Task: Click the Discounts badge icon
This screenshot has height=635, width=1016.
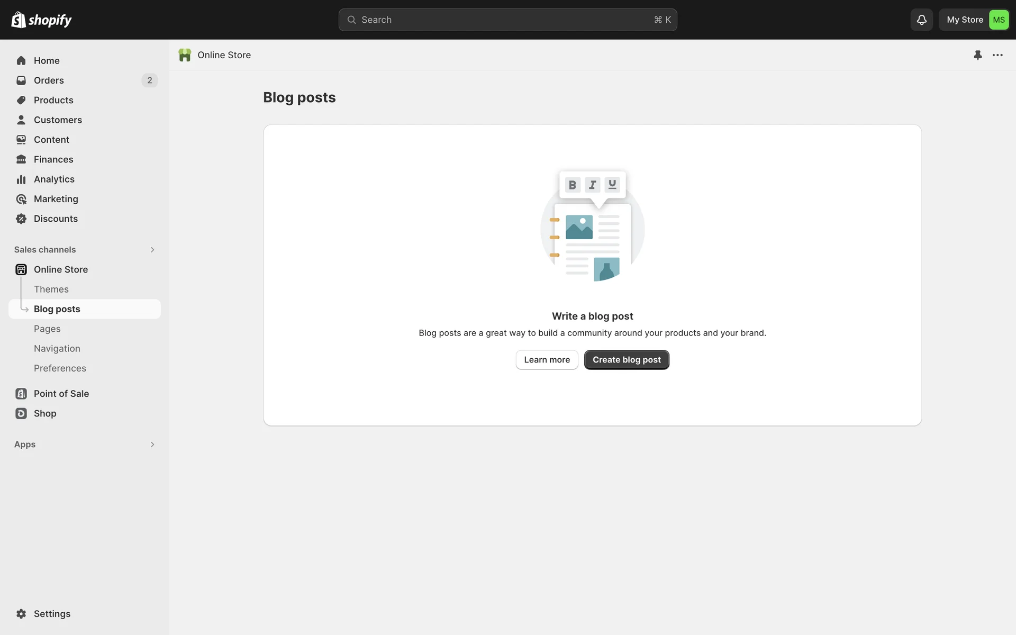Action: 21,219
